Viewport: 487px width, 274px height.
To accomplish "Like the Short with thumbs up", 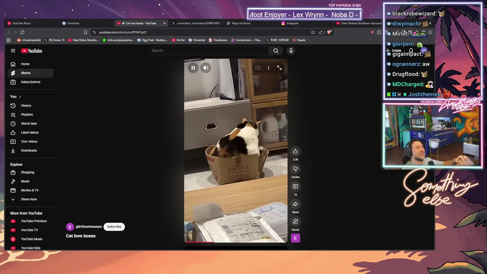I will [295, 151].
